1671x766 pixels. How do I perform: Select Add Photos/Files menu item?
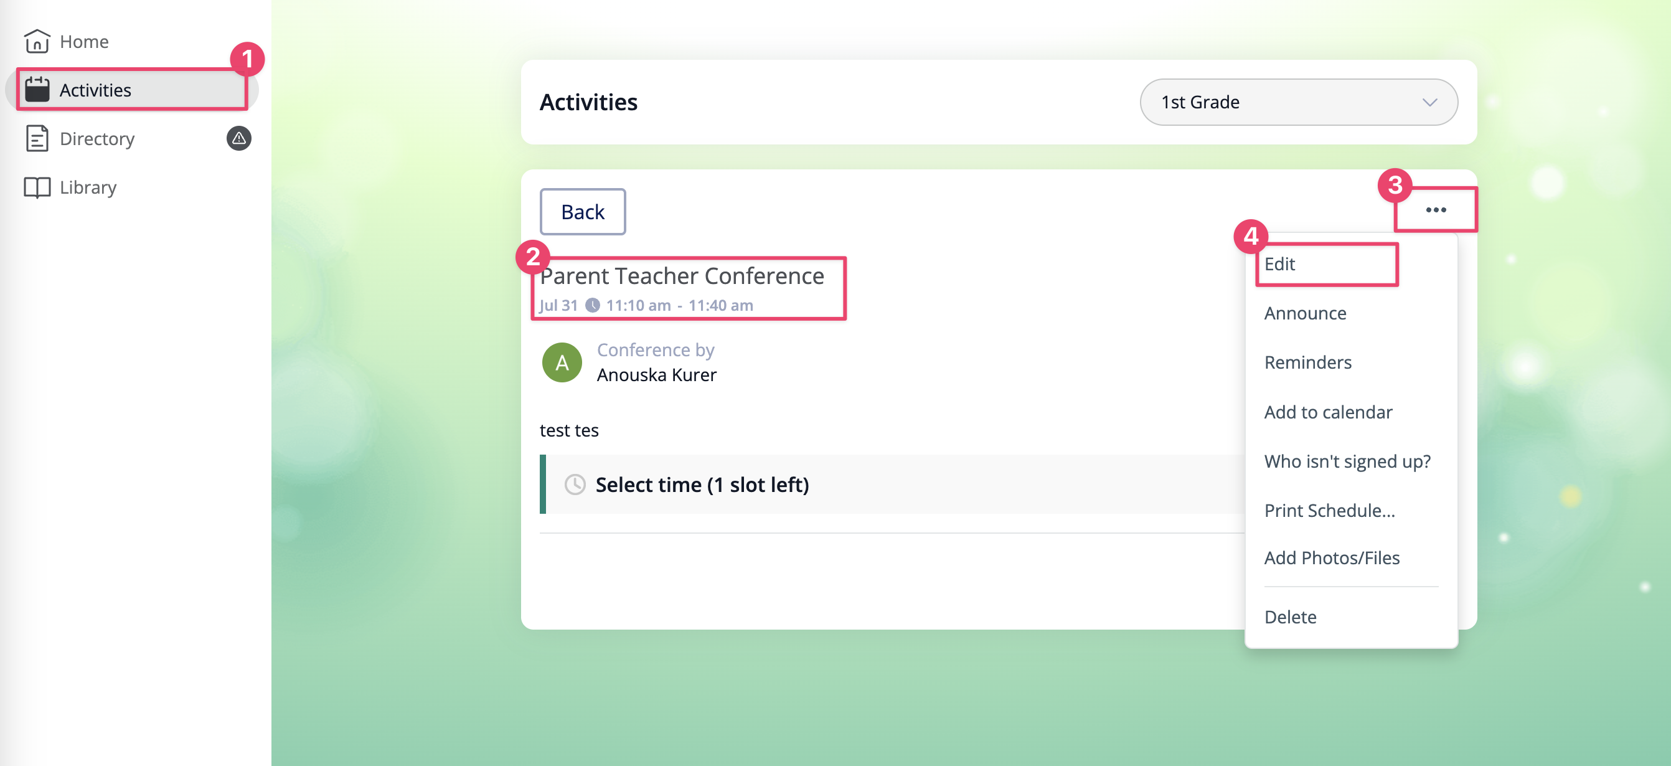1332,558
